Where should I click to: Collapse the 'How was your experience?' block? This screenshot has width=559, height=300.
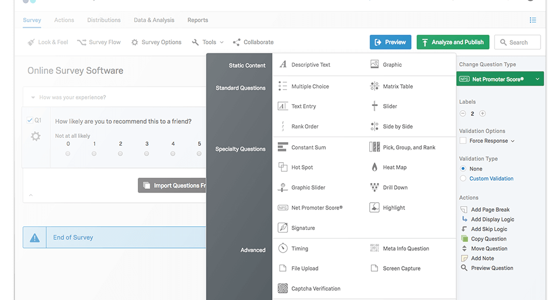point(33,97)
